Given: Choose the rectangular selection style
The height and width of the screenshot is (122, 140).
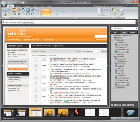Looking at the screenshot, I should pyautogui.click(x=46, y=12).
